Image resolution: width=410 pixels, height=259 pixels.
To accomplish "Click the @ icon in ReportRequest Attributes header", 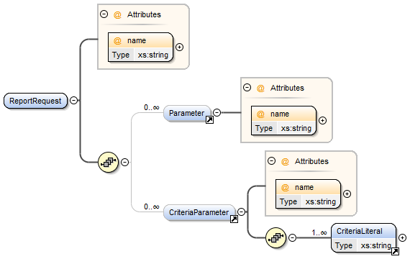I will (117, 14).
